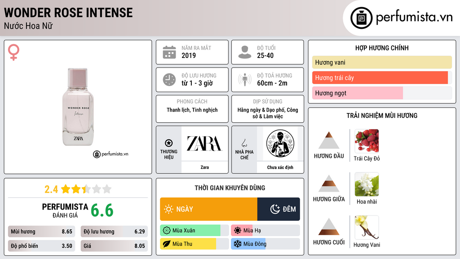Click the sun icon in Ngày bar
The height and width of the screenshot is (259, 460).
pyautogui.click(x=168, y=209)
